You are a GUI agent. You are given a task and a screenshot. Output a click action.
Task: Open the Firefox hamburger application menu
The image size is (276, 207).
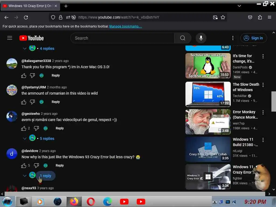269,17
